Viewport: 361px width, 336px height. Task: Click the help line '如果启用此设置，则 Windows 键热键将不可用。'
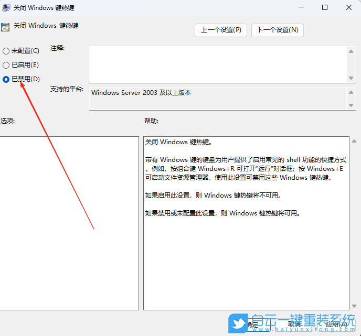pos(213,196)
